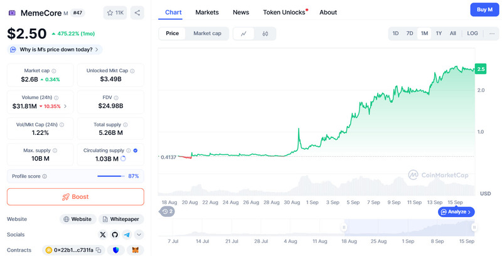Switch to the Markets tab
Viewport: 502px width, 256px height.
pyautogui.click(x=207, y=12)
